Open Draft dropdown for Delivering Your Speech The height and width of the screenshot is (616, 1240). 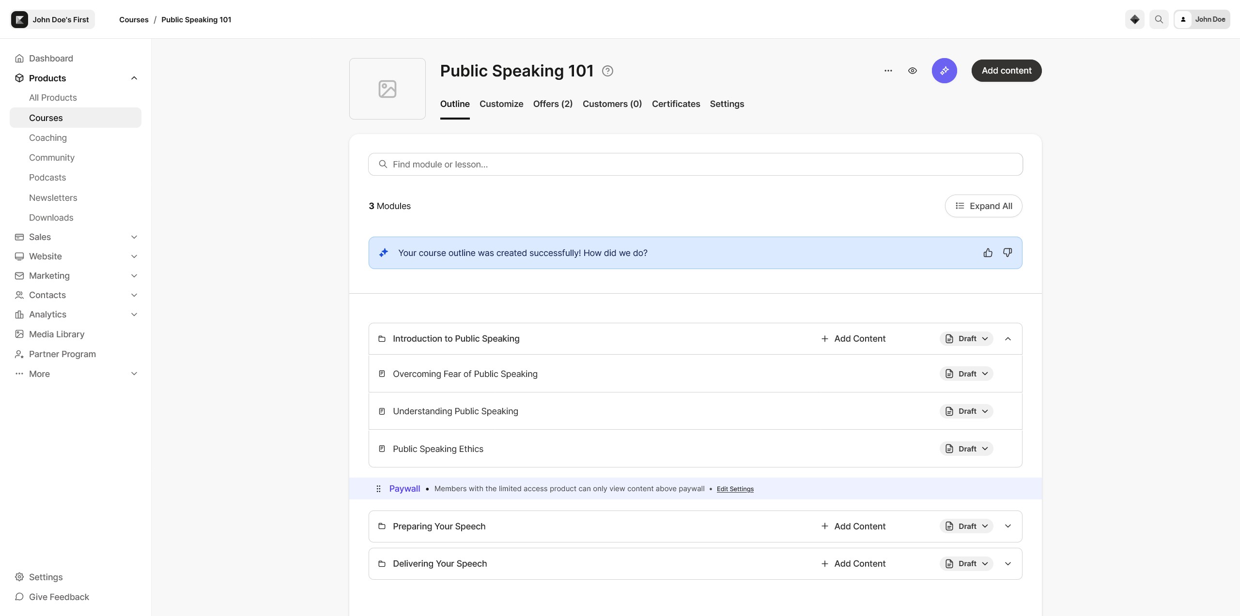pos(966,564)
